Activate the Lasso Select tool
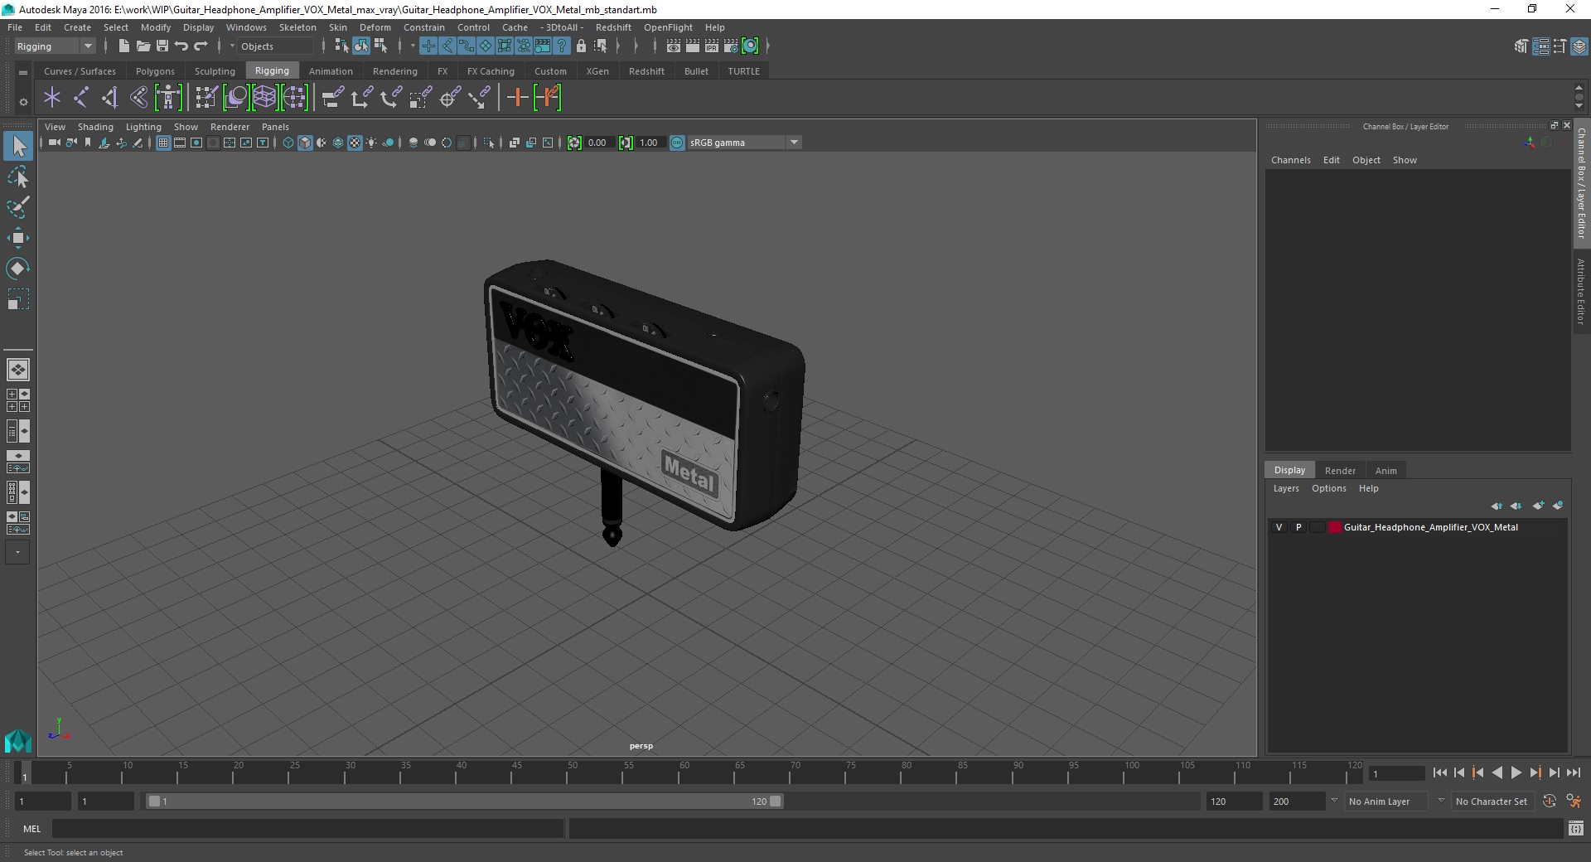 tap(18, 177)
